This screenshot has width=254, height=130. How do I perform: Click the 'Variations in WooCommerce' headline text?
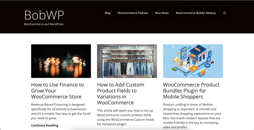[115, 100]
